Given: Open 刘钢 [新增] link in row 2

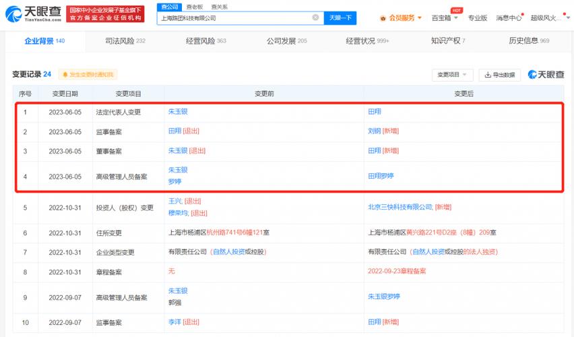Looking at the screenshot, I should (383, 131).
